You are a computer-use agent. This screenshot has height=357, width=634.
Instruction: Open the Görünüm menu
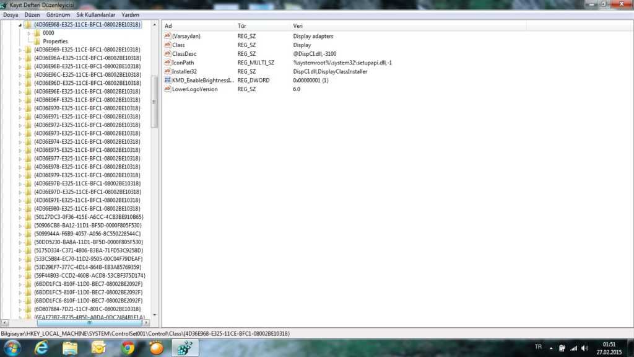point(57,14)
